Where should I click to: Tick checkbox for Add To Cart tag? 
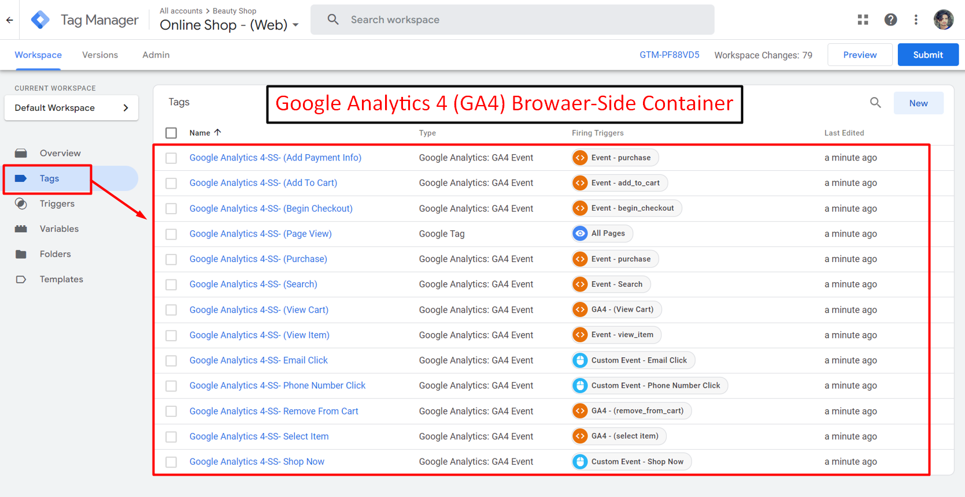[171, 184]
